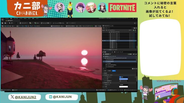
Task: Open the パースペクティブ view dropdown
Action: click(55, 26)
